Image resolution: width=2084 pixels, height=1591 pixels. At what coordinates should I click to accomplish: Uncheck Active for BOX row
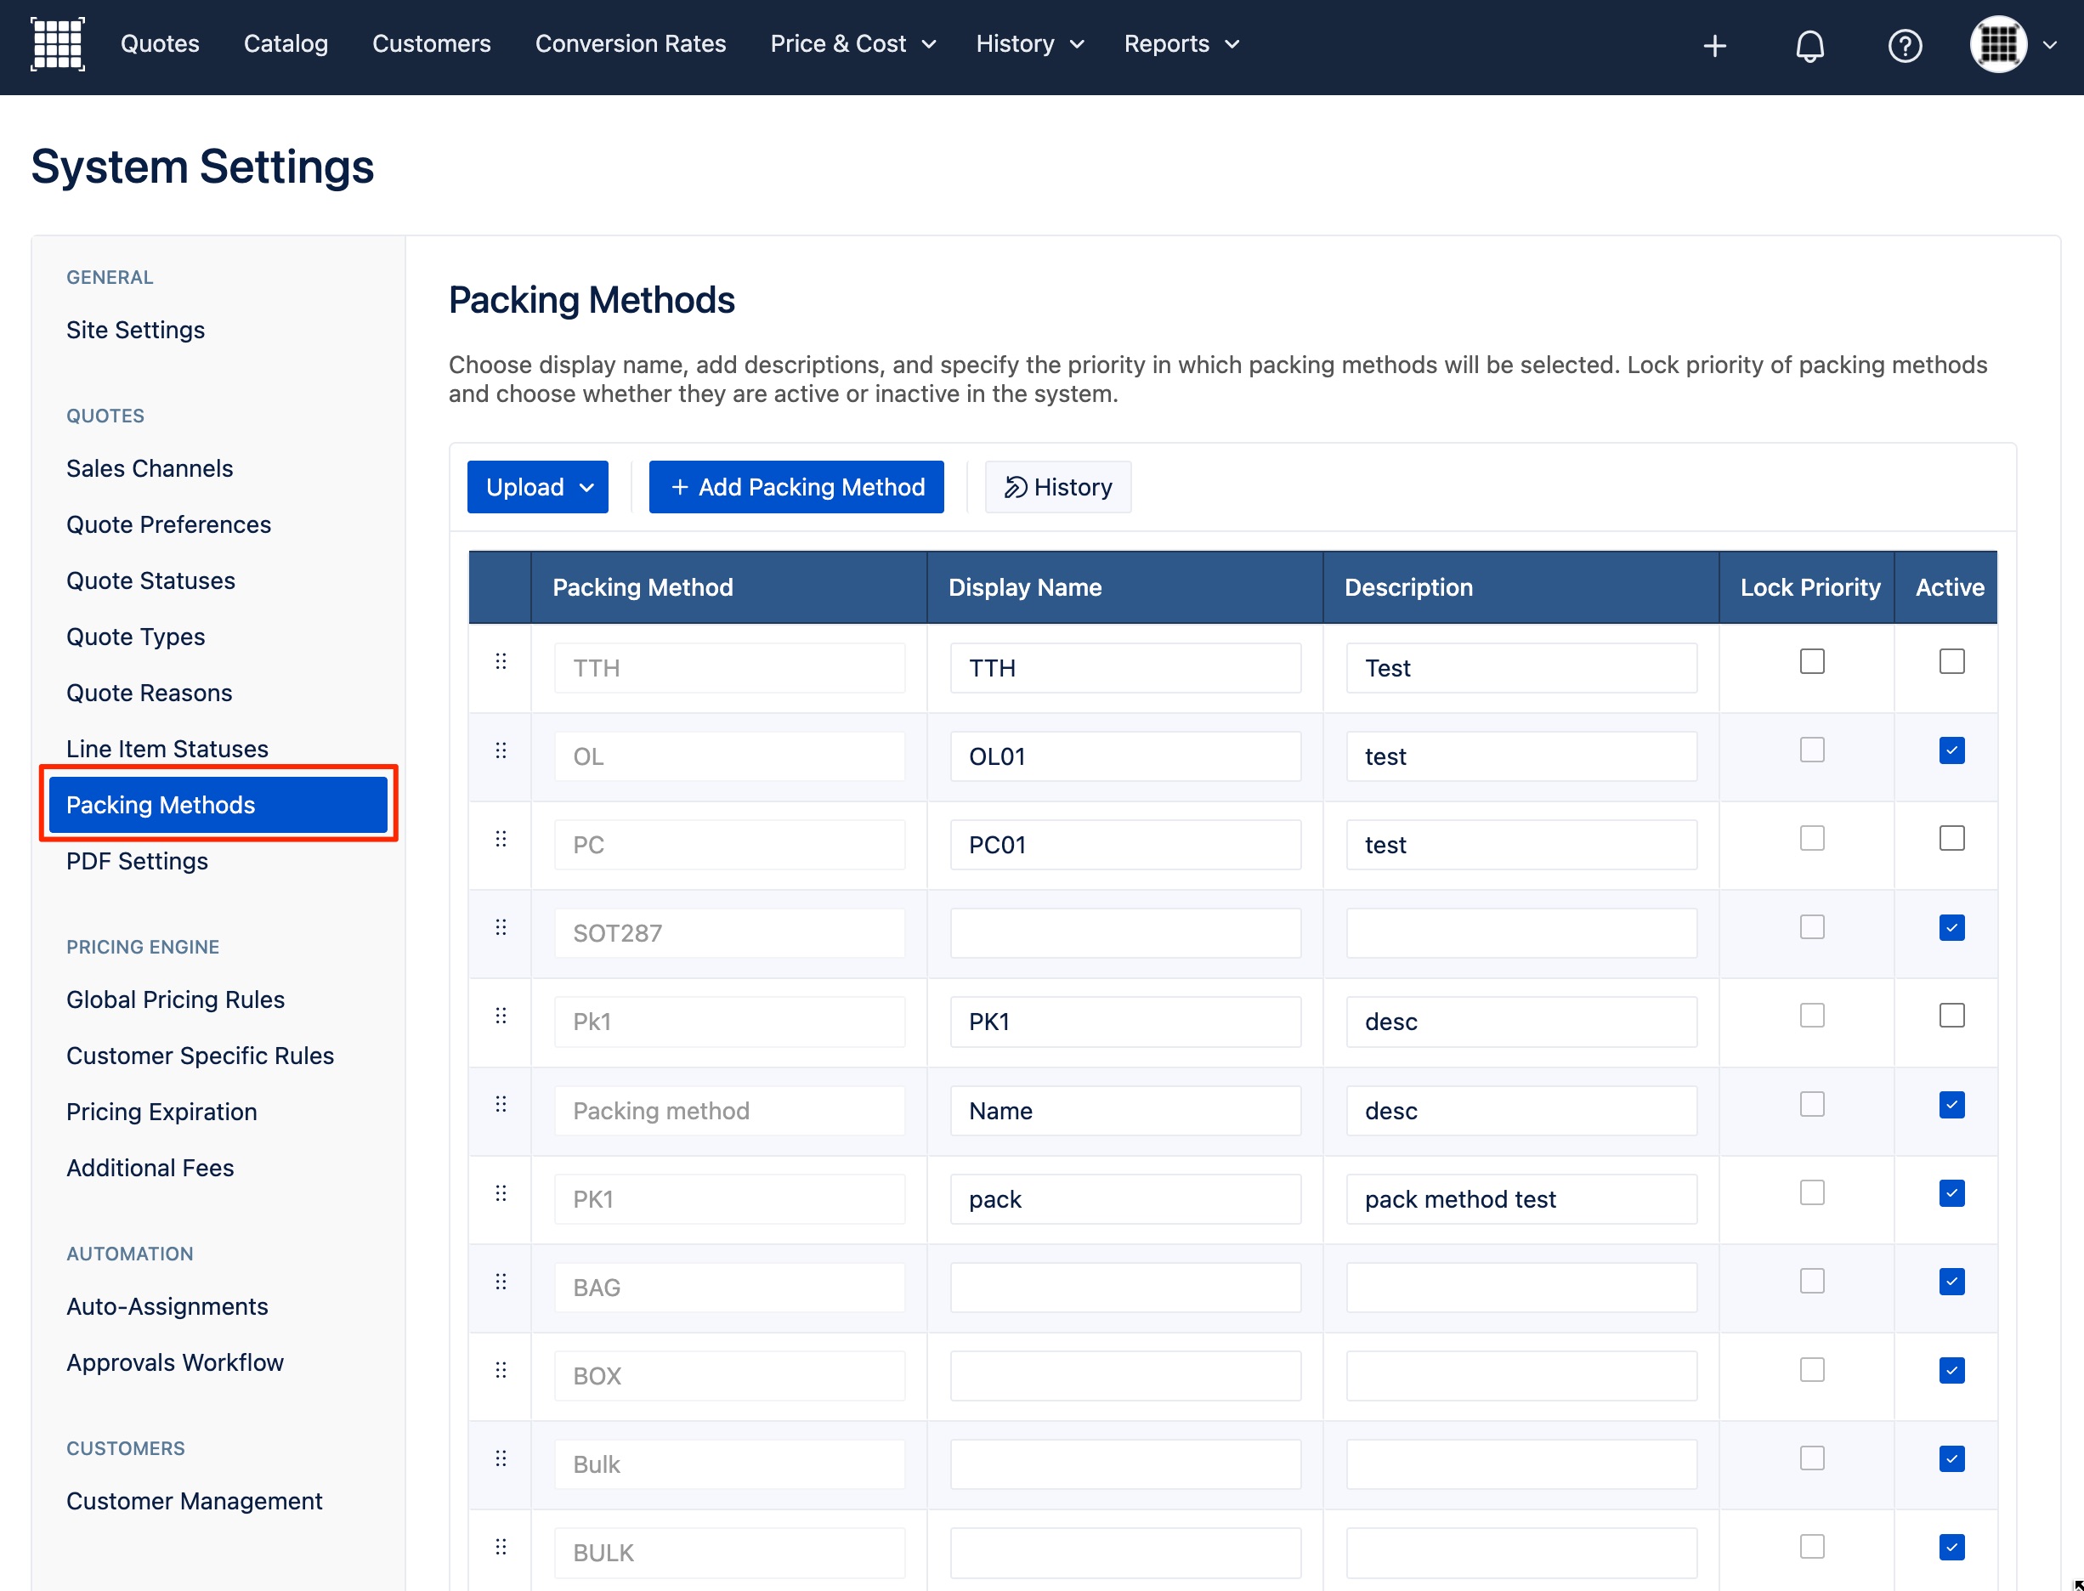[1951, 1370]
